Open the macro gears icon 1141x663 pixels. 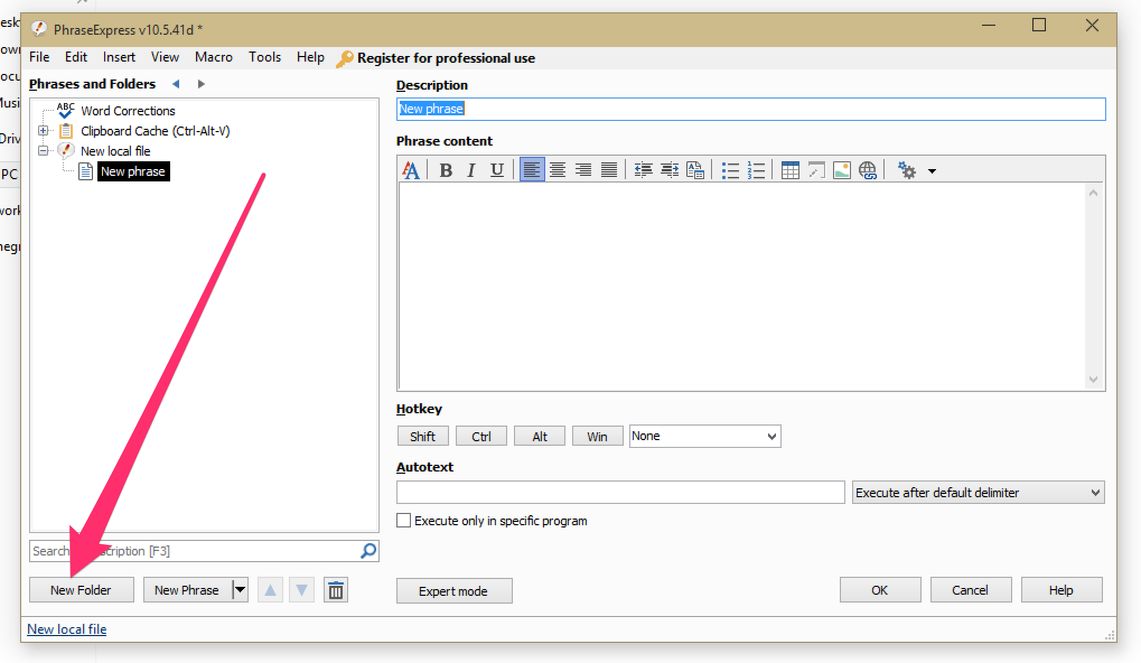907,170
